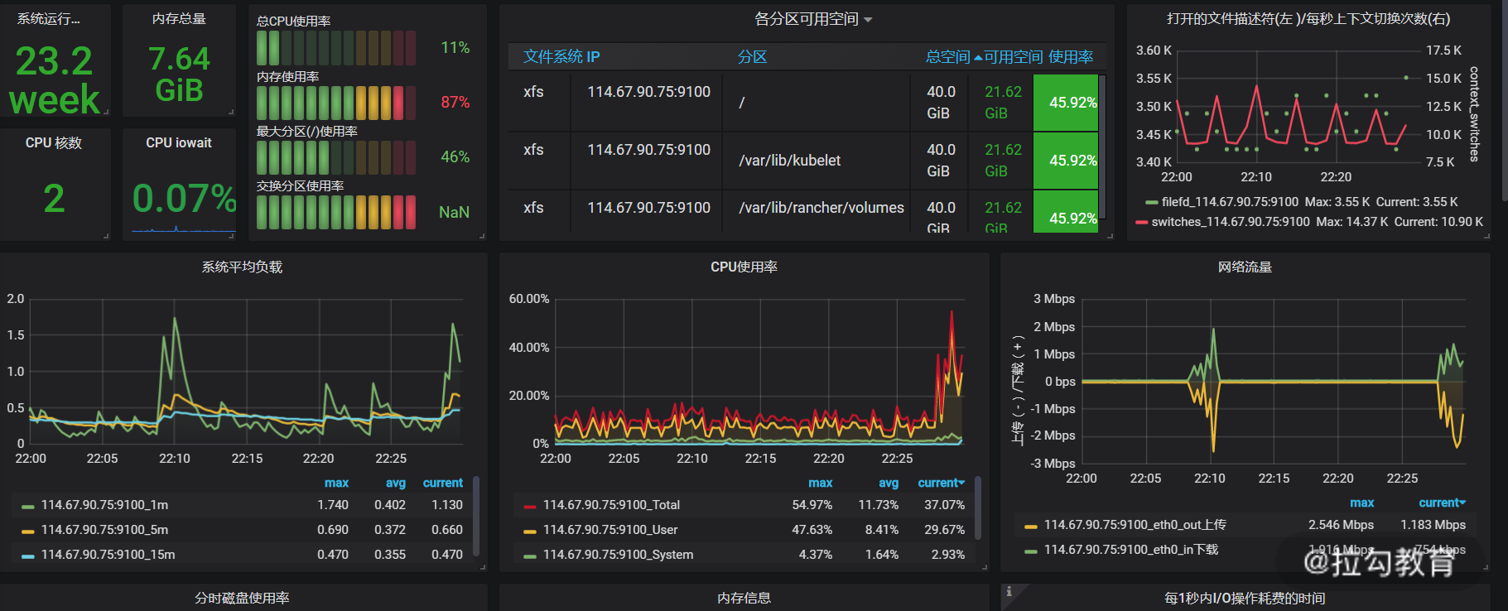Click the current sort header in CPU legend
Screen dimensions: 1508x611
pyautogui.click(x=941, y=483)
